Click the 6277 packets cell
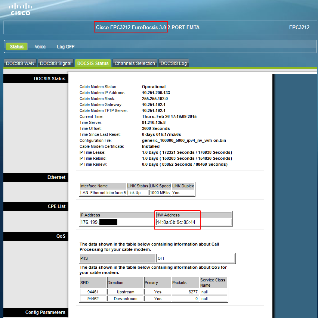This screenshot has height=318, width=318. (x=185, y=292)
